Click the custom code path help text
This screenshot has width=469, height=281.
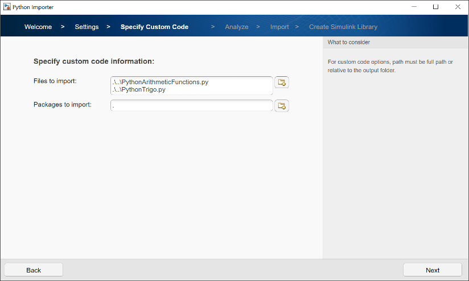(390, 66)
